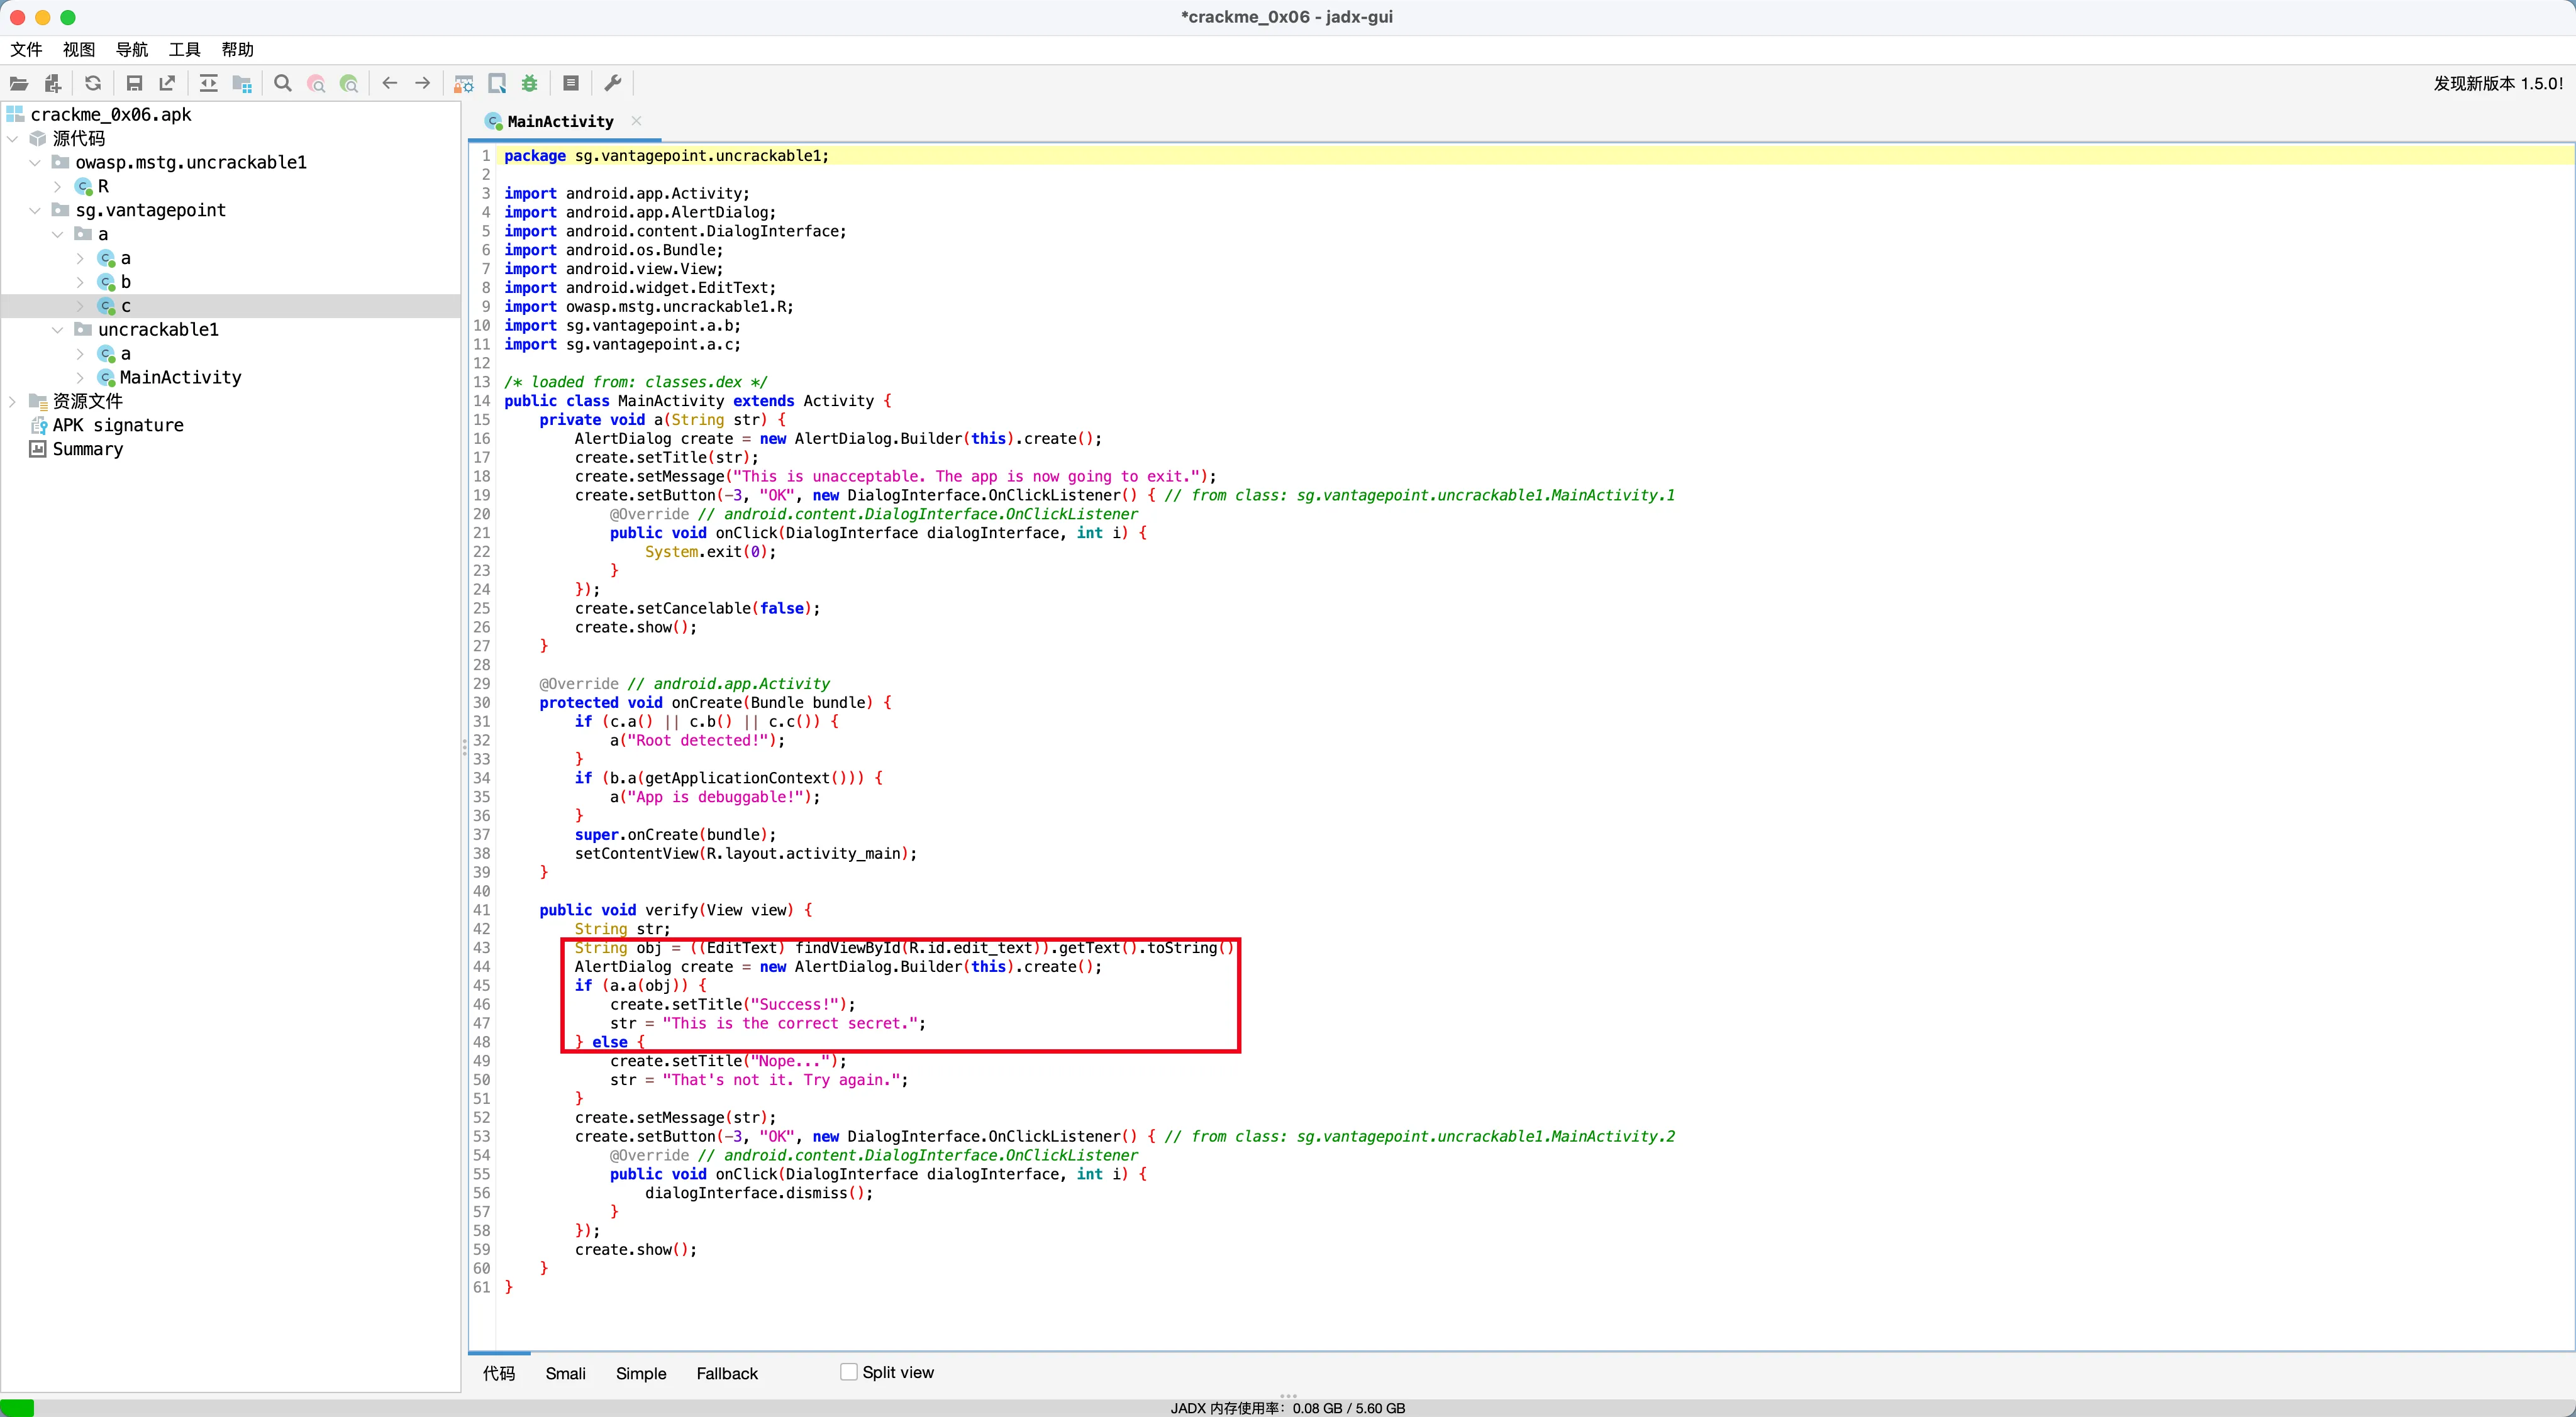Select APK signature in the tree
The width and height of the screenshot is (2576, 1417).
click(118, 425)
